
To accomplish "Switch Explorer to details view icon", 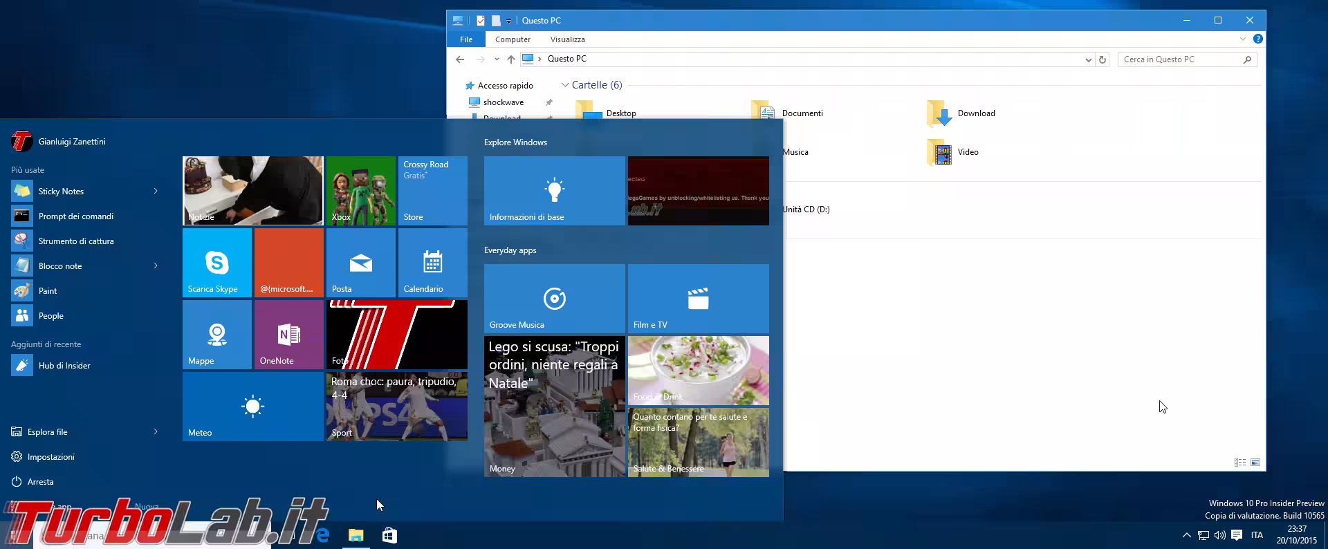I will pos(1240,462).
